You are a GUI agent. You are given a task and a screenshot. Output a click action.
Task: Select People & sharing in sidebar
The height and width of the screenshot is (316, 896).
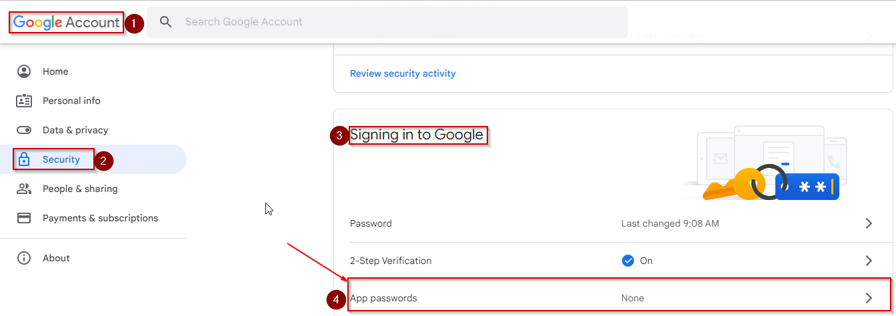coord(80,189)
